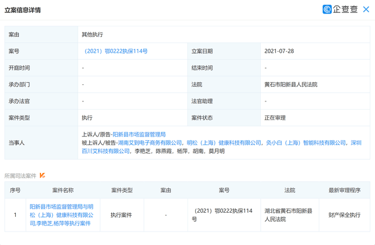This screenshot has height=245, width=375.
Task: Select party name 莫月明 in 当事人 row
Action: tap(217, 151)
